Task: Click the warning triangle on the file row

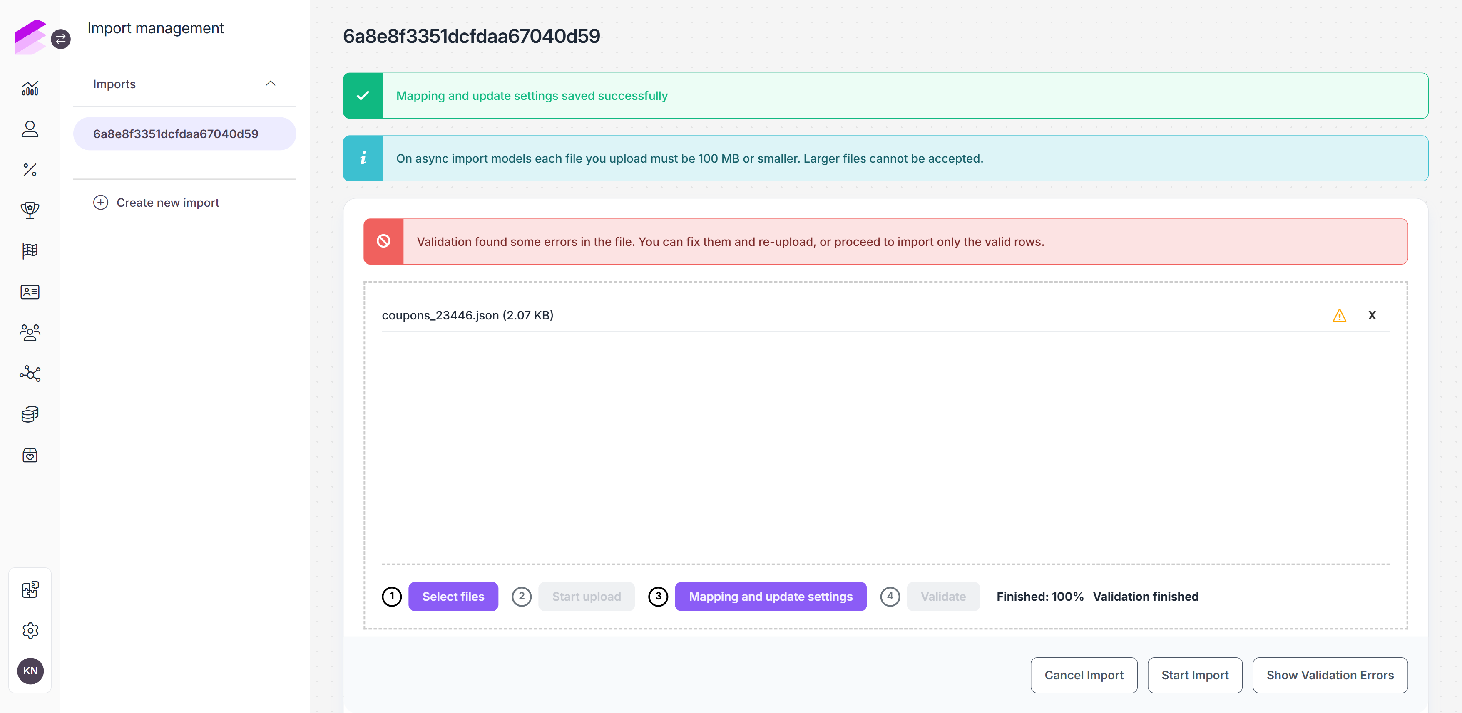Action: (x=1340, y=315)
